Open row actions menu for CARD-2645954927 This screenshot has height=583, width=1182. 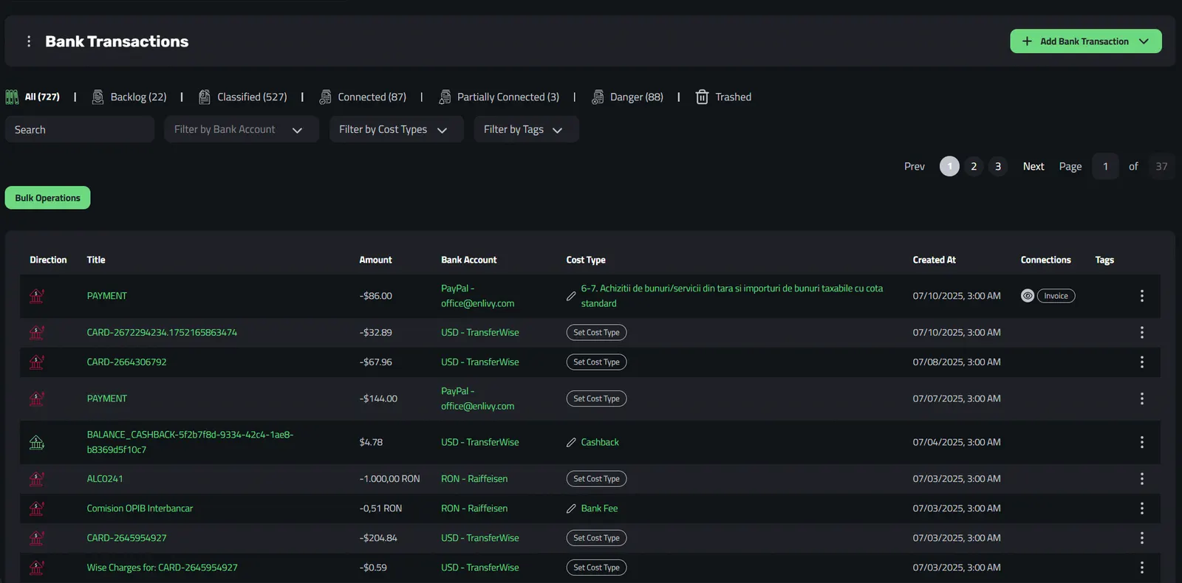(x=1142, y=538)
